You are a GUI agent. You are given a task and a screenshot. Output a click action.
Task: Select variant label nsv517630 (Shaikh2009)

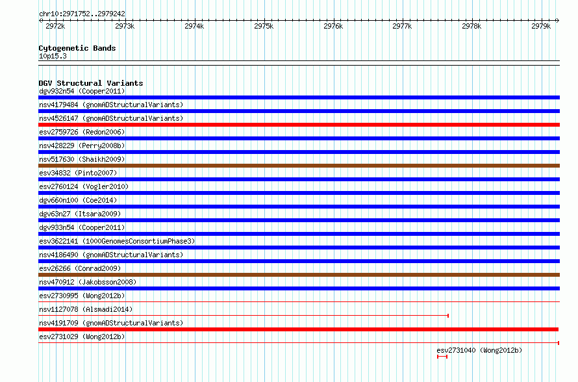tap(82, 159)
